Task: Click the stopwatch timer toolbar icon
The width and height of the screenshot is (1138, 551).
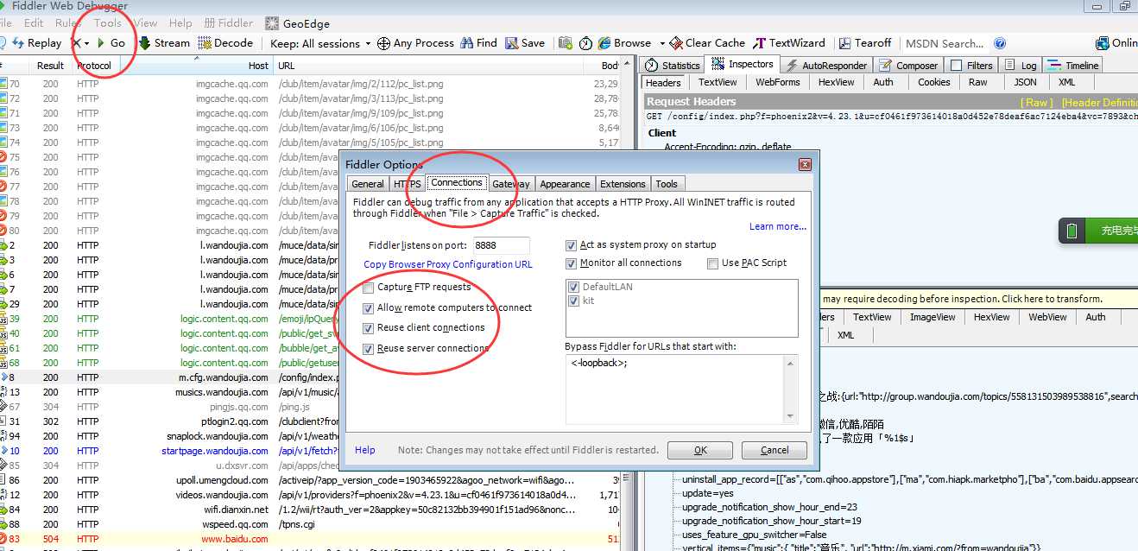Action: (585, 43)
